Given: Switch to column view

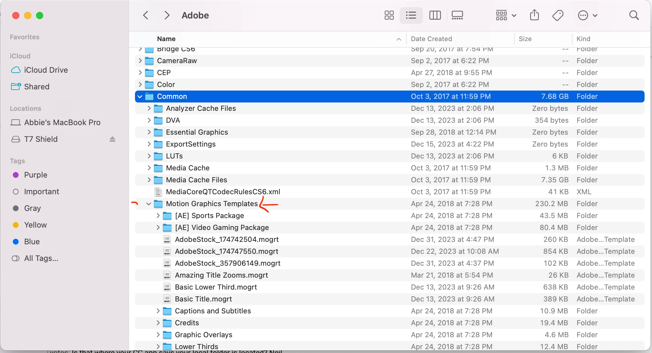Looking at the screenshot, I should click(x=435, y=15).
